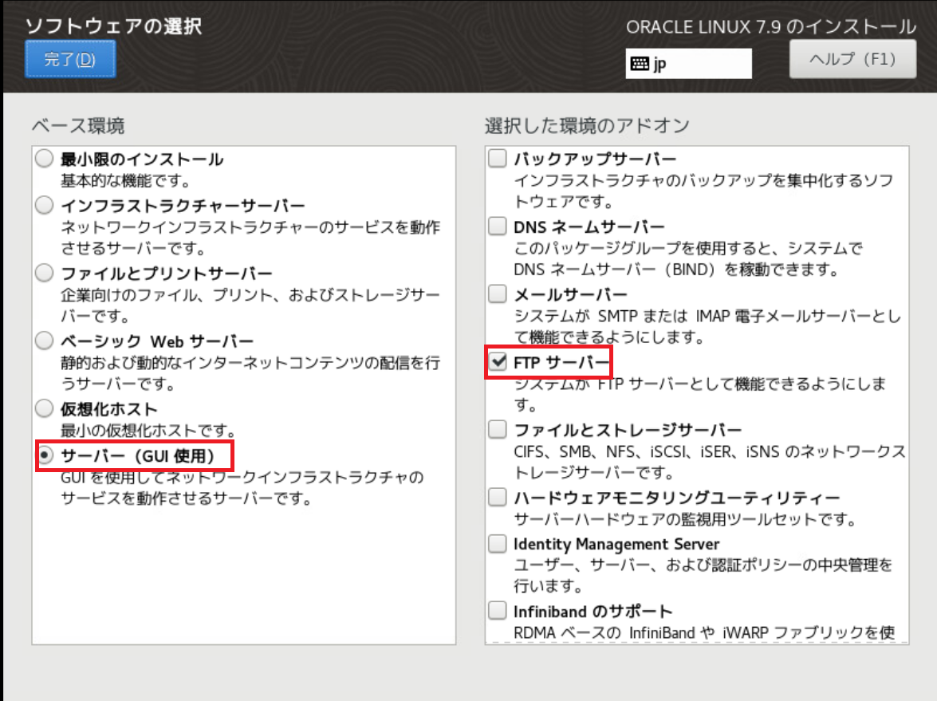Click the jp keyboard layout indicator
Viewport: 937px width, 701px height.
[x=688, y=63]
